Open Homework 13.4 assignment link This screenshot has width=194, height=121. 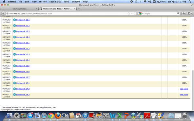23,60
